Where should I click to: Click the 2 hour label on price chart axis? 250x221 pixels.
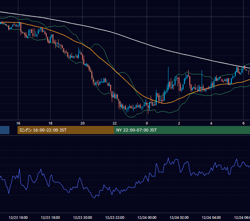[x=179, y=123]
